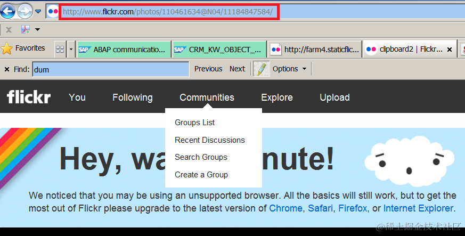Open the tab list dropdown arrow
The width and height of the screenshot is (465, 236).
pos(71,49)
